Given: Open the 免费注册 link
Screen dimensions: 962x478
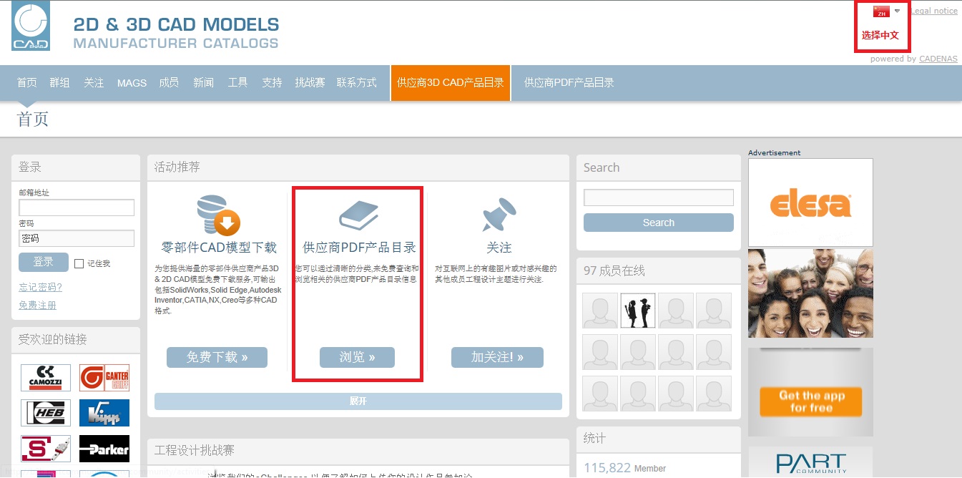Looking at the screenshot, I should (x=37, y=306).
